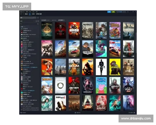
Task: Open the 社区 (Community) tab
Action: (x=33, y=14)
